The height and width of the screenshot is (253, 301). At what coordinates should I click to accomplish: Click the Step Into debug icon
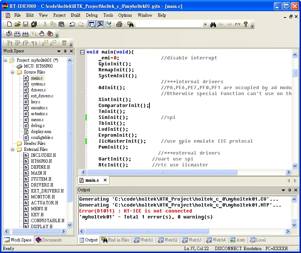9,43
